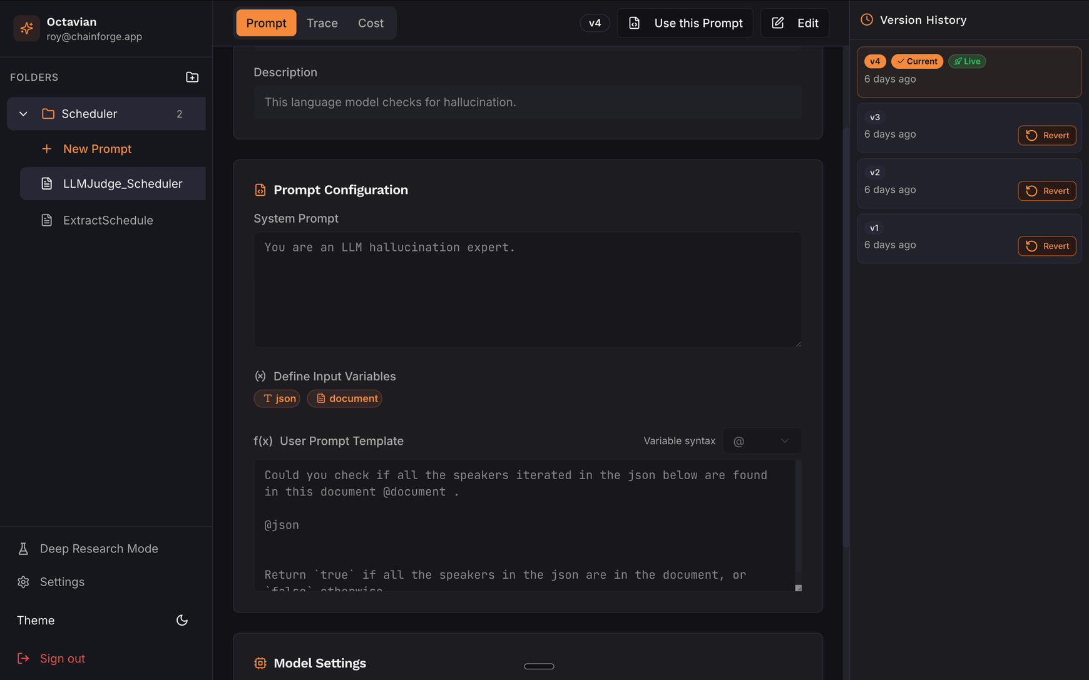
Task: Select the document input variable chip
Action: (x=344, y=398)
